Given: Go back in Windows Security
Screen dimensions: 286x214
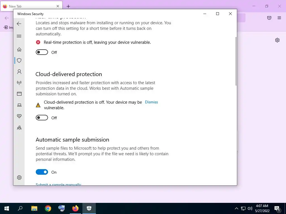Looking at the screenshot, I should click(x=19, y=24).
